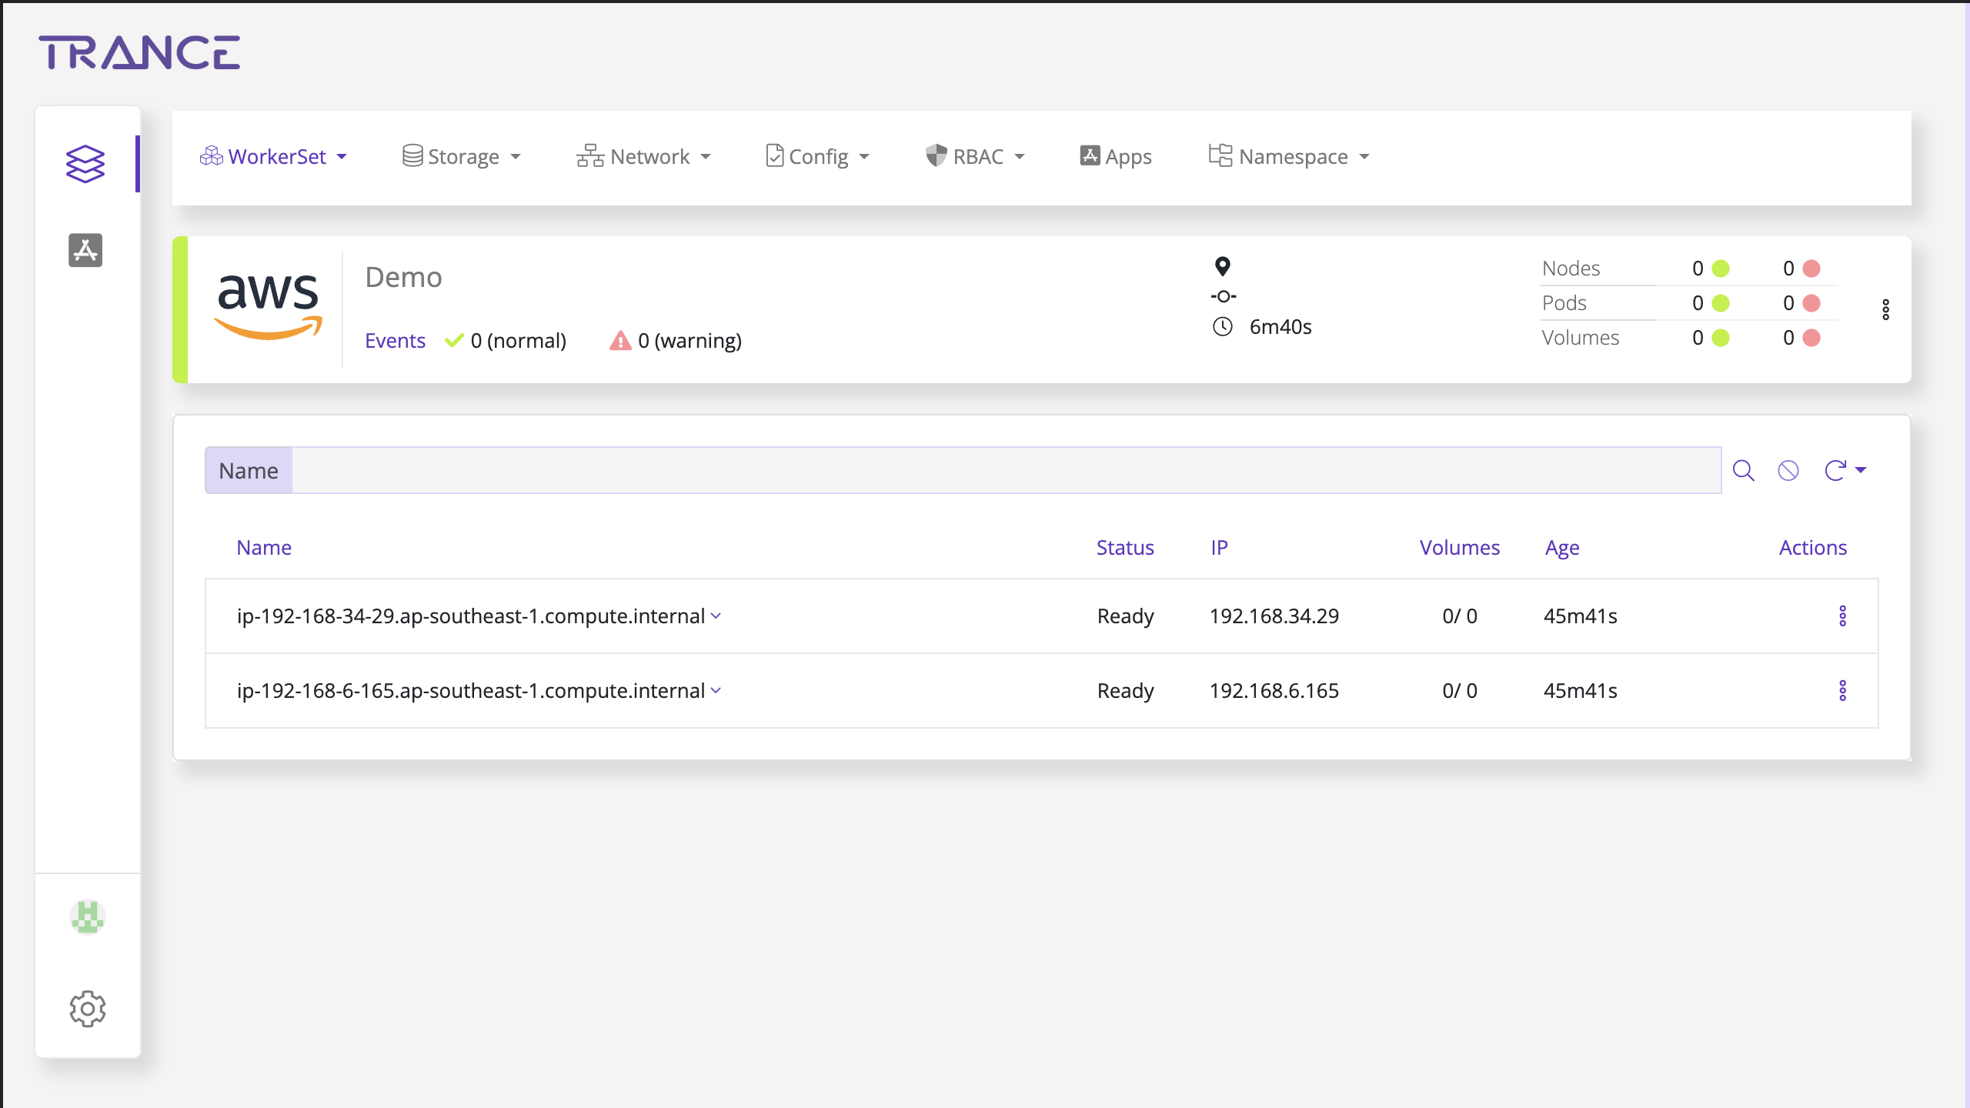Open the app store icon in sidebar
This screenshot has width=1970, height=1108.
click(85, 250)
